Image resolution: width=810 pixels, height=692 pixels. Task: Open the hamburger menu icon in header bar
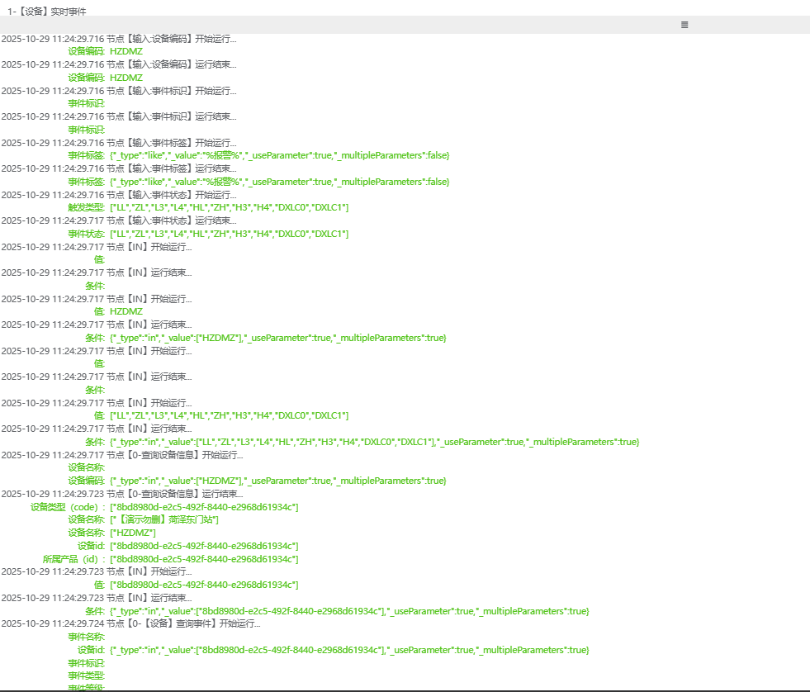coord(684,25)
